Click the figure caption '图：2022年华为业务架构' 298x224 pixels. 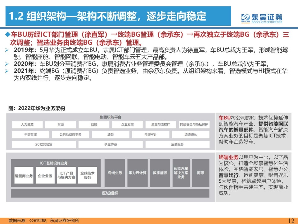point(37,108)
